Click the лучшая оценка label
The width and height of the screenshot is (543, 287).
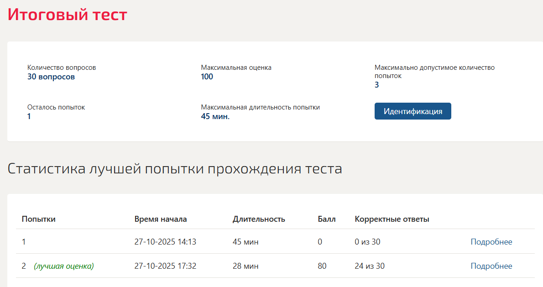[64, 266]
